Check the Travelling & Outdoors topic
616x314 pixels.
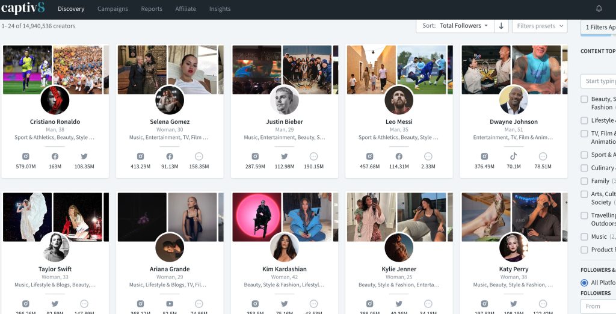(584, 215)
